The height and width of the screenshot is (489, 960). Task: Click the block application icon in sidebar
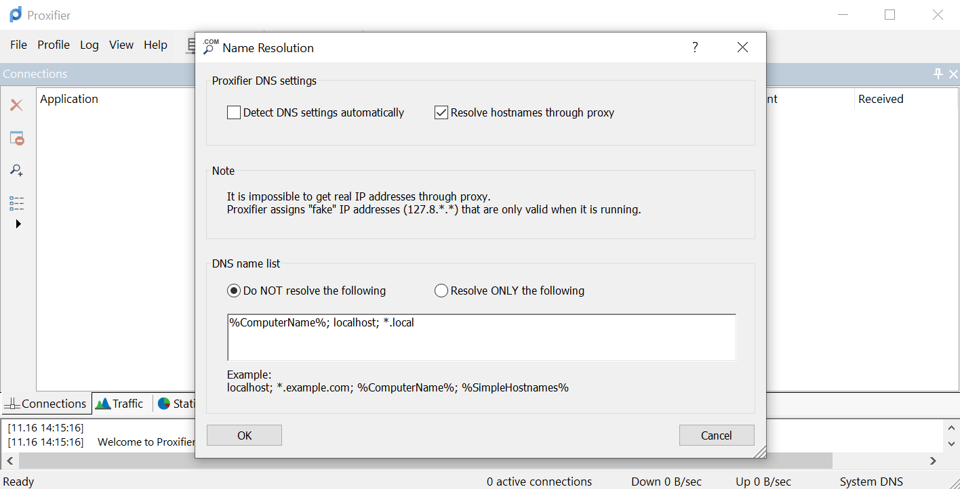tap(17, 138)
